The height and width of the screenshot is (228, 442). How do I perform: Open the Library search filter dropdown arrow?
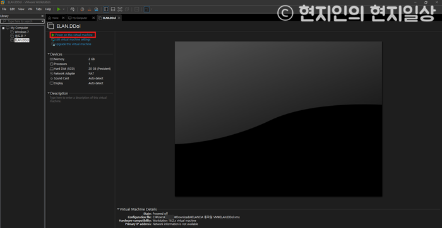coord(42,21)
